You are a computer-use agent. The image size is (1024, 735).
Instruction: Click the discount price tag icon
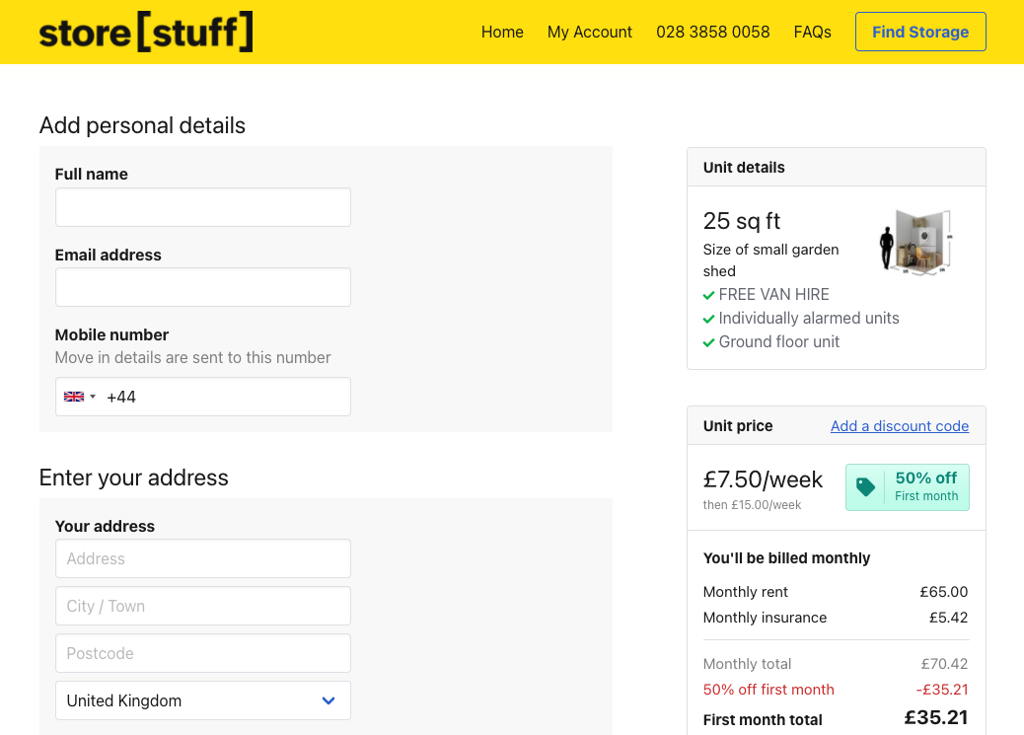click(x=866, y=487)
